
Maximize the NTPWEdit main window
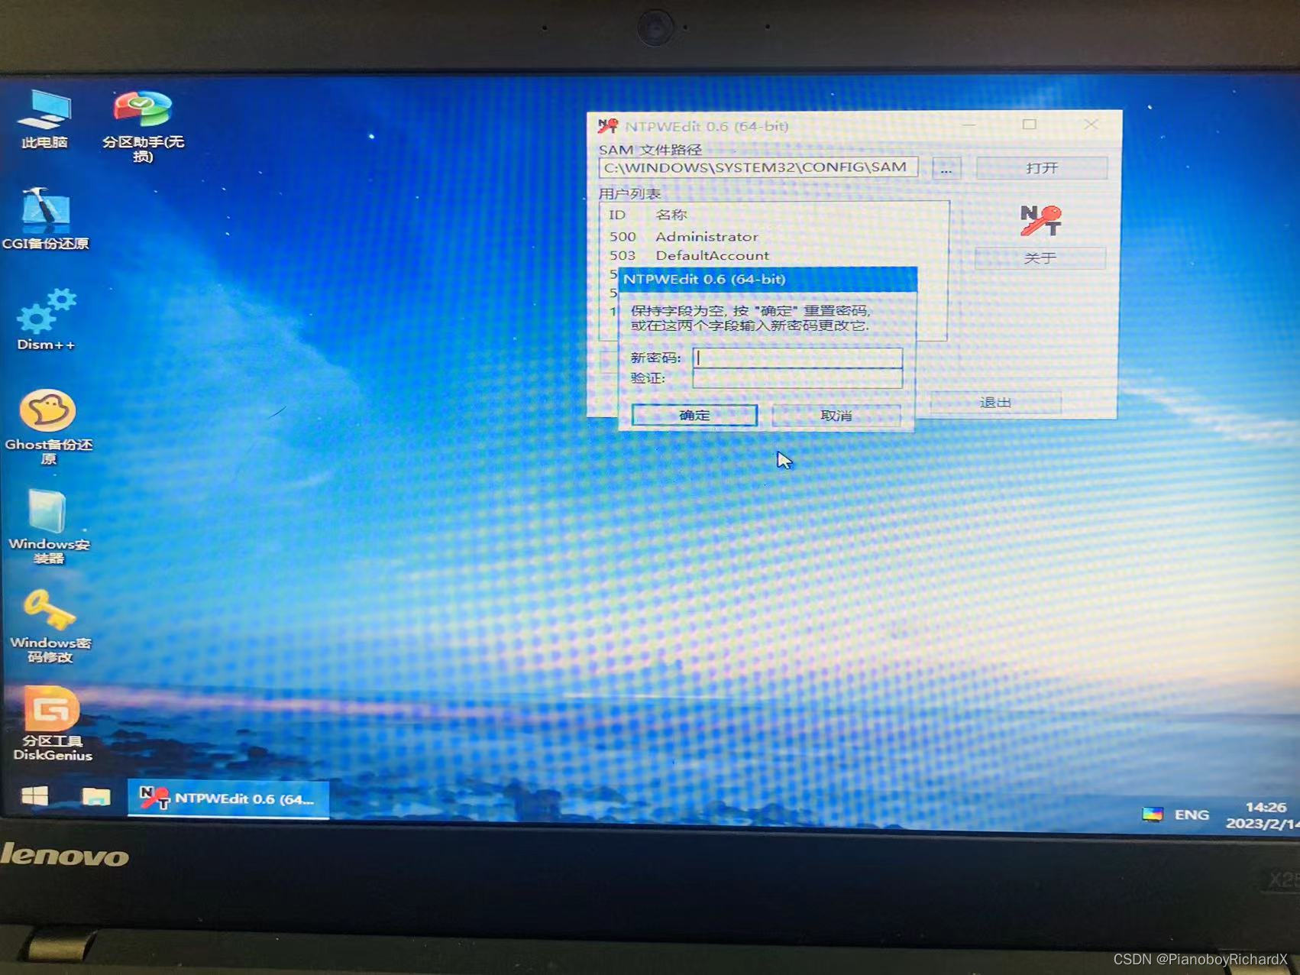pyautogui.click(x=1030, y=125)
